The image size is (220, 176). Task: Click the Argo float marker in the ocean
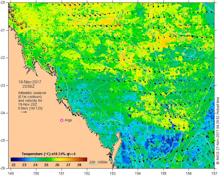133,138
